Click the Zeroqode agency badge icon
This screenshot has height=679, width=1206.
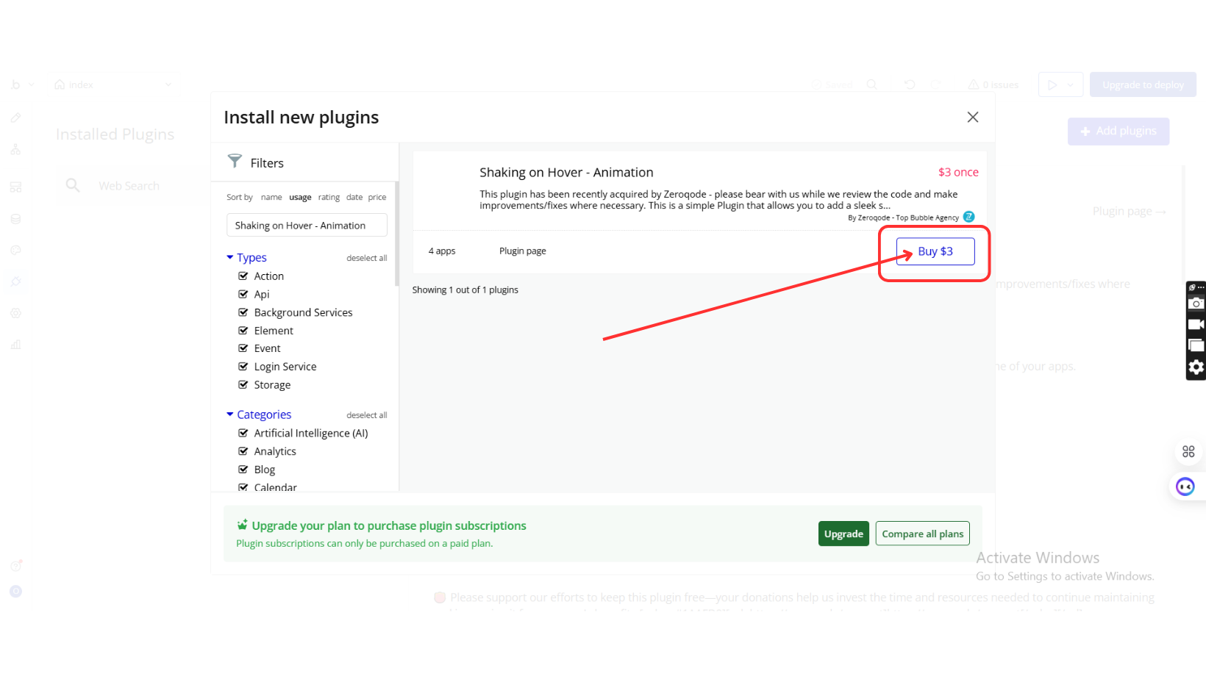point(968,217)
